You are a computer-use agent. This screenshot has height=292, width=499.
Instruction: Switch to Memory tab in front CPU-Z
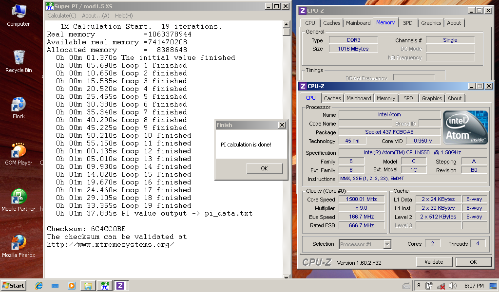click(386, 98)
